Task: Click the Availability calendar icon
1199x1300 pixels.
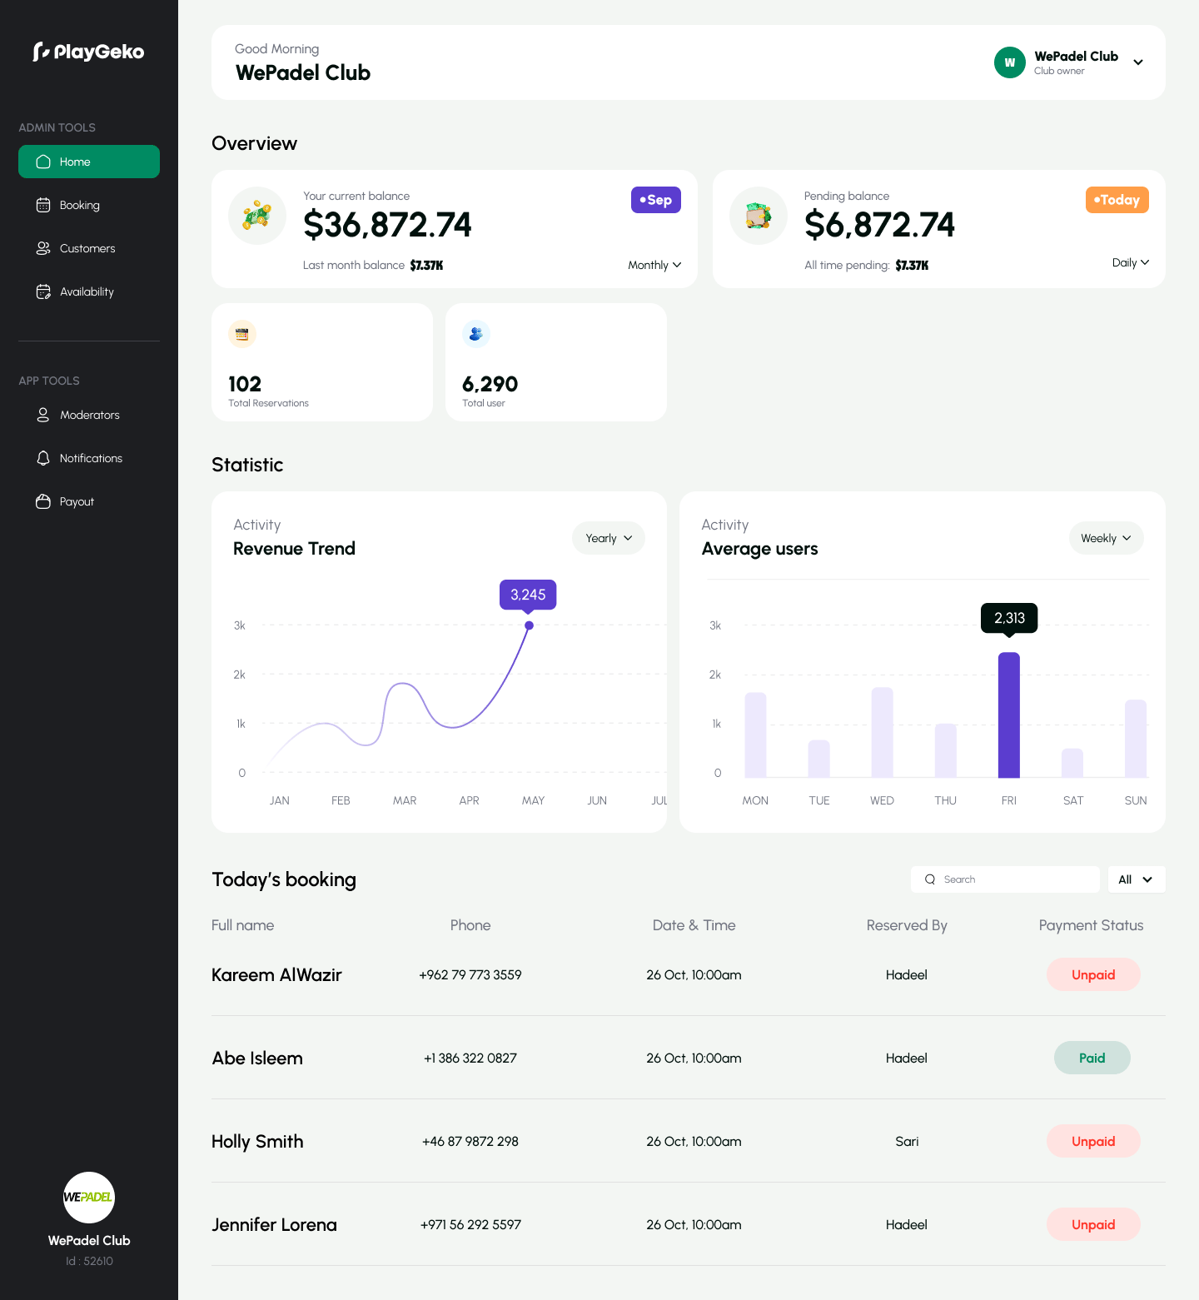Action: 43,291
